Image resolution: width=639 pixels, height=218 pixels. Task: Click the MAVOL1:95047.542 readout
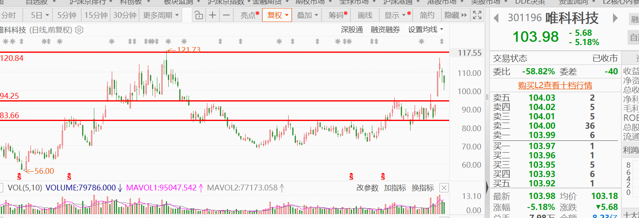point(161,188)
